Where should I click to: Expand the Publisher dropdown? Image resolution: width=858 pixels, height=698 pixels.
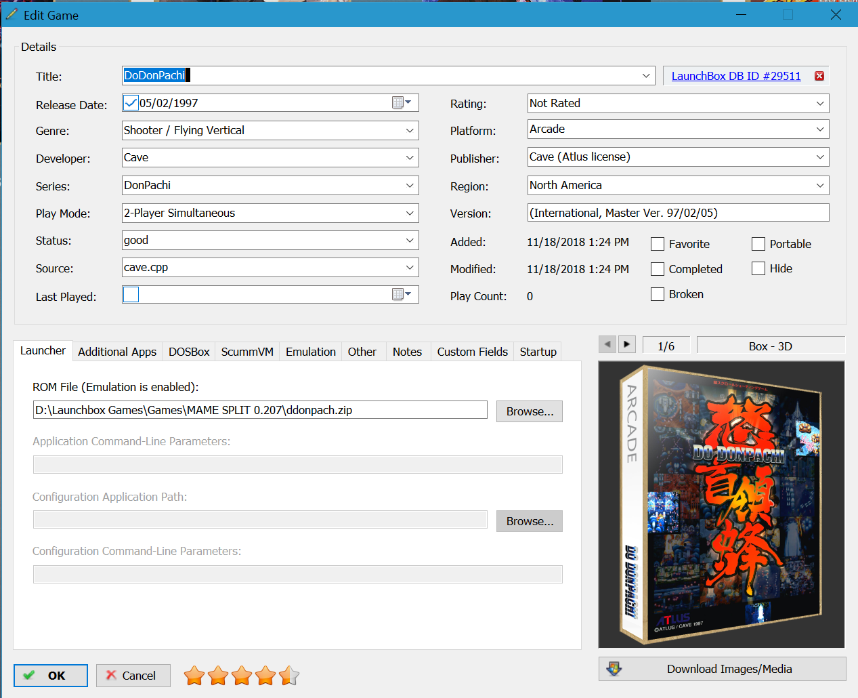pyautogui.click(x=820, y=157)
